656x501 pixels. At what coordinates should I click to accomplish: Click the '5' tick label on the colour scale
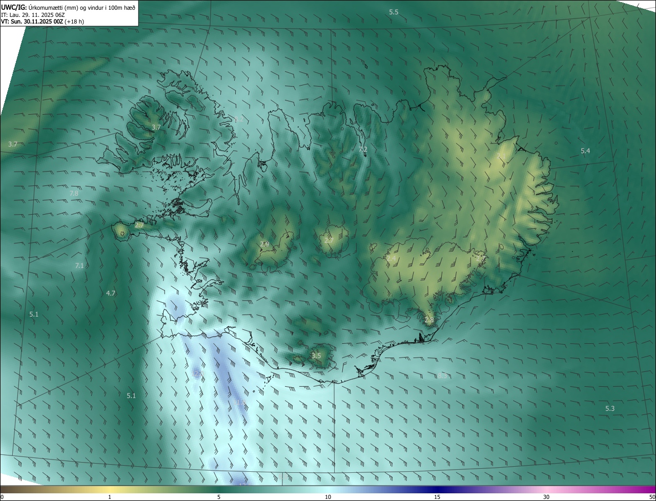(219, 497)
